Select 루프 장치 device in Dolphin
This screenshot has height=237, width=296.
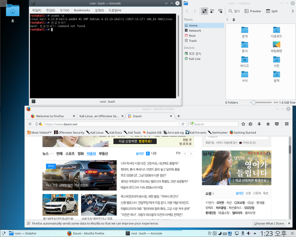click(204, 54)
